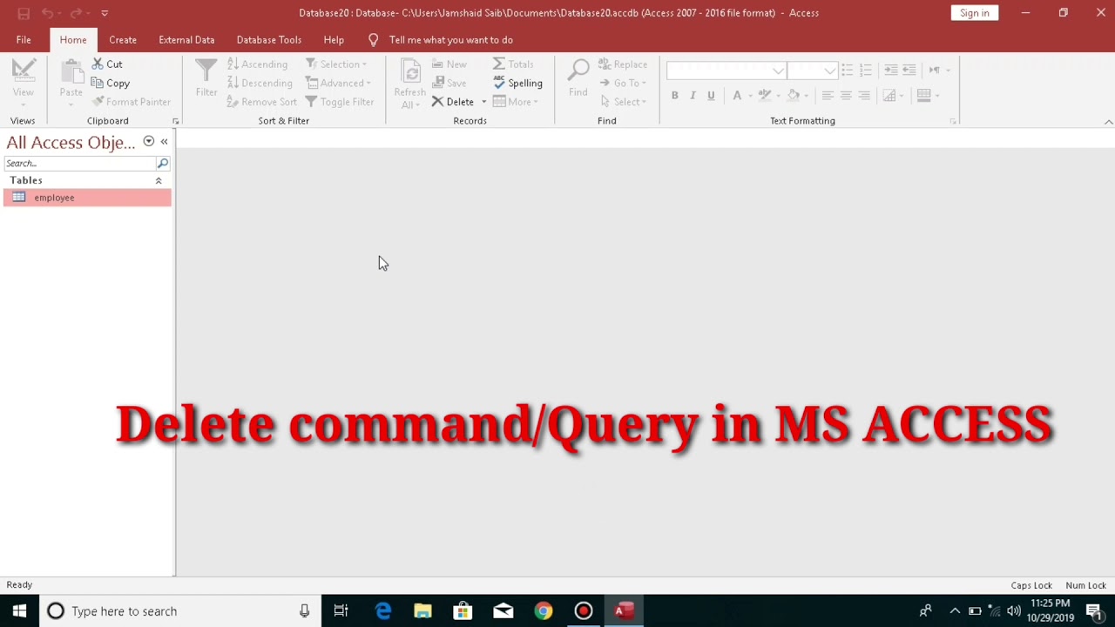Click the navigation pane search magnifier
The width and height of the screenshot is (1115, 627).
pos(162,164)
